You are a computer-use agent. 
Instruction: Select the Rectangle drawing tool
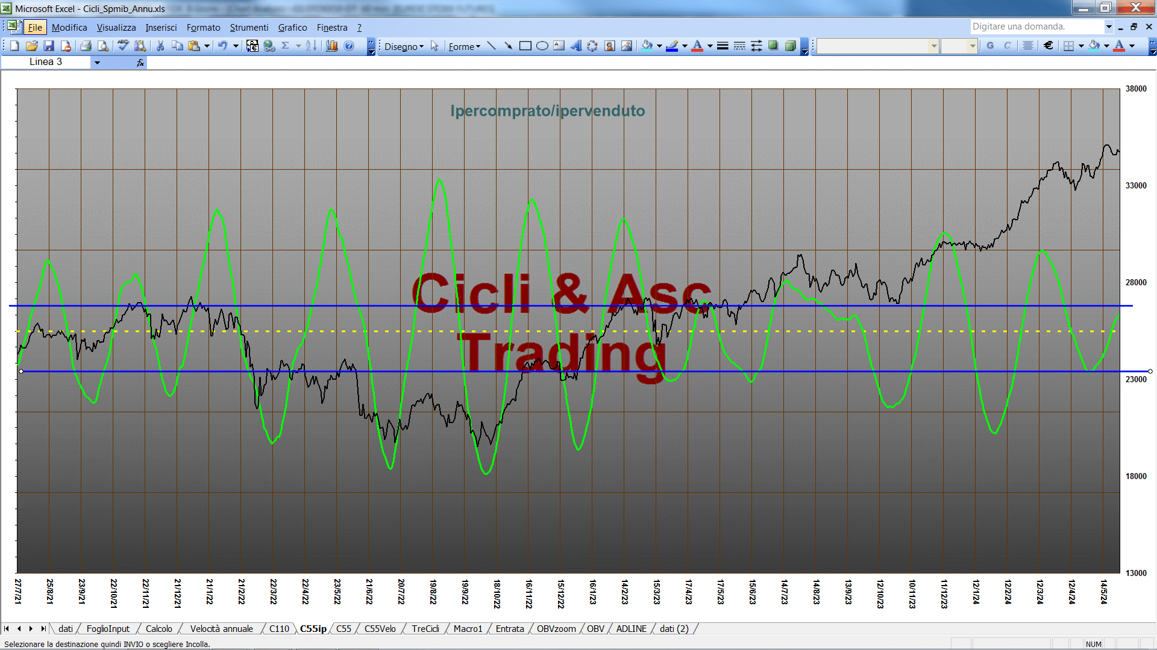coord(525,46)
